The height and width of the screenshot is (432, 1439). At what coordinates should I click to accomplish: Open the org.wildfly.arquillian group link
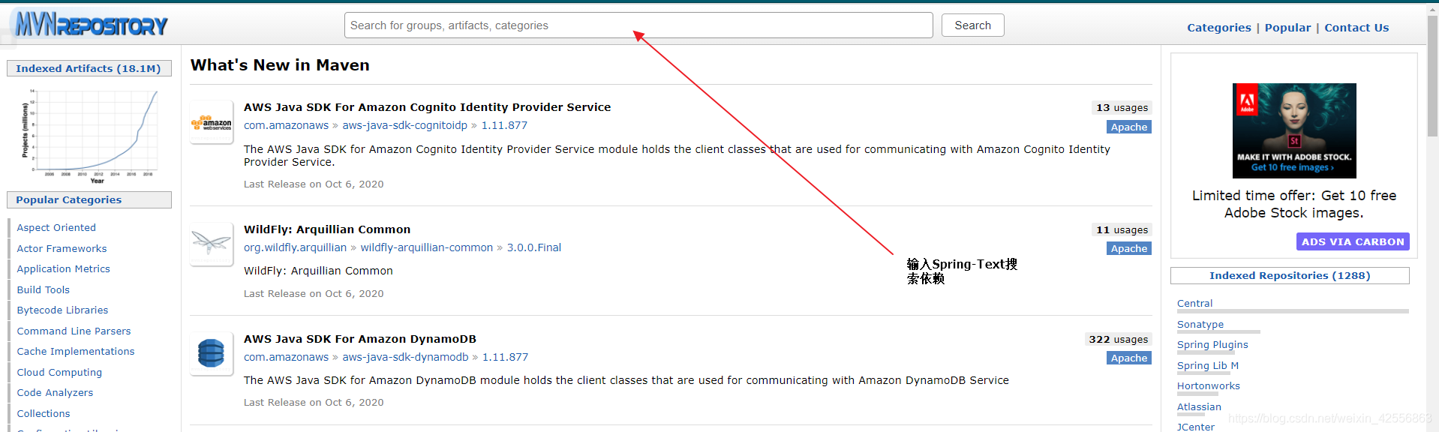click(x=295, y=247)
